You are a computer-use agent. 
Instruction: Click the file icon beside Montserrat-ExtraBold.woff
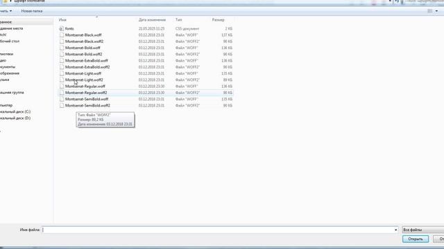click(x=62, y=61)
